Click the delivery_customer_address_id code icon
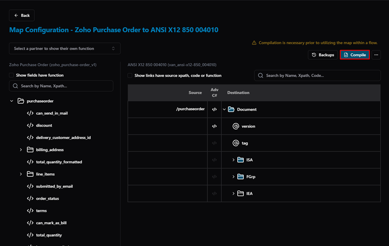 point(30,137)
